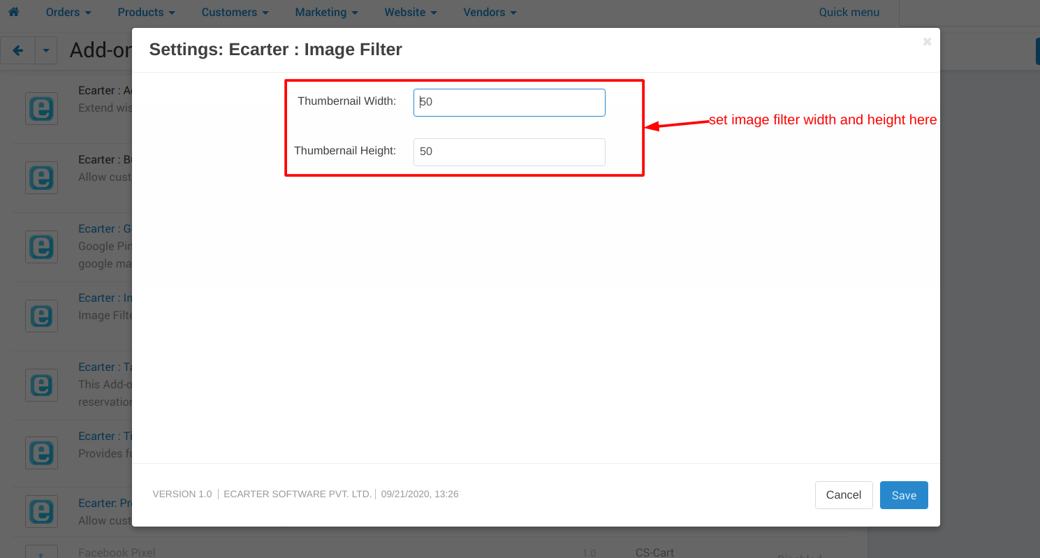
Task: Select the Ecarter : G add-on logo icon
Action: (x=41, y=247)
